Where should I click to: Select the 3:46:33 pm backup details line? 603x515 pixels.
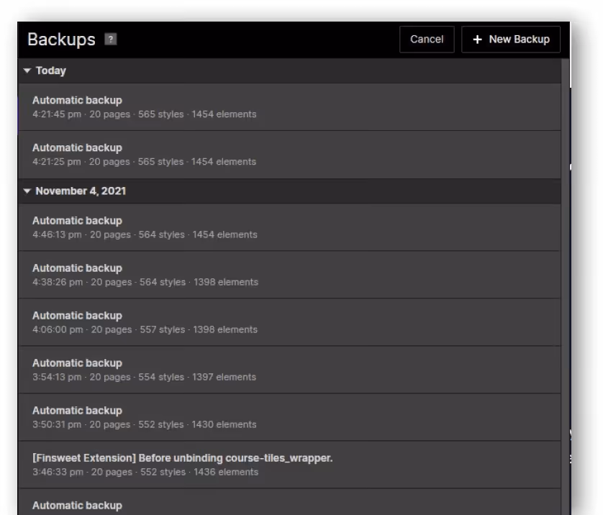[x=145, y=472]
